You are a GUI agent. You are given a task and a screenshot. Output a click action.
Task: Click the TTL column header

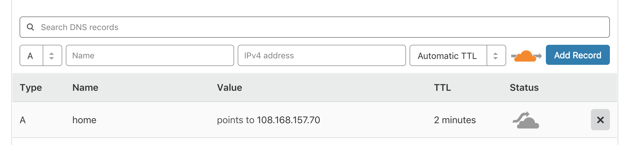tap(442, 88)
